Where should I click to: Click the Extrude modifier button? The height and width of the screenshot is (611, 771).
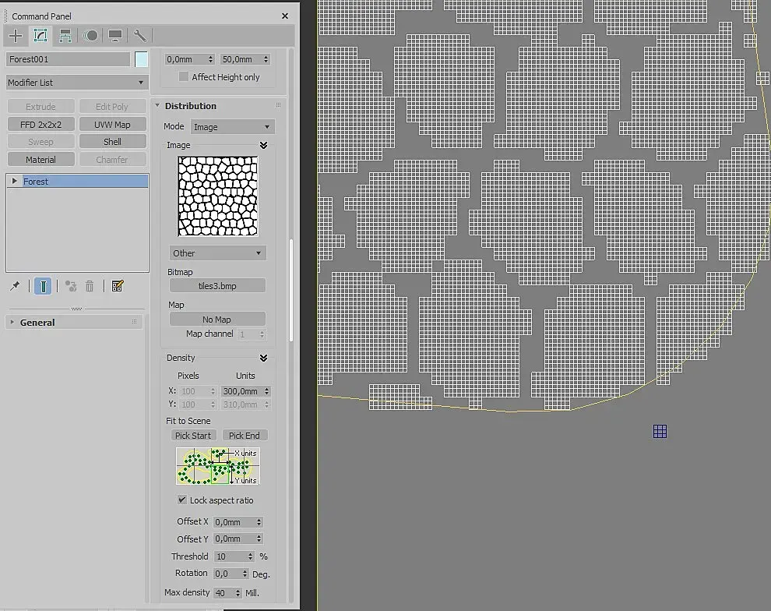[x=40, y=106]
